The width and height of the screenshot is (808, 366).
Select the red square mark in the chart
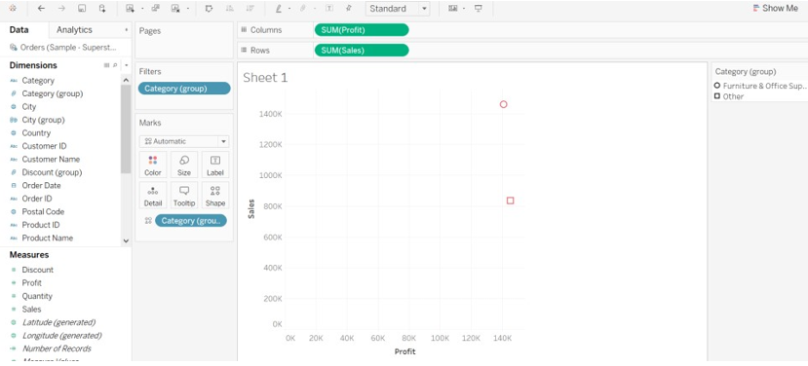[510, 201]
